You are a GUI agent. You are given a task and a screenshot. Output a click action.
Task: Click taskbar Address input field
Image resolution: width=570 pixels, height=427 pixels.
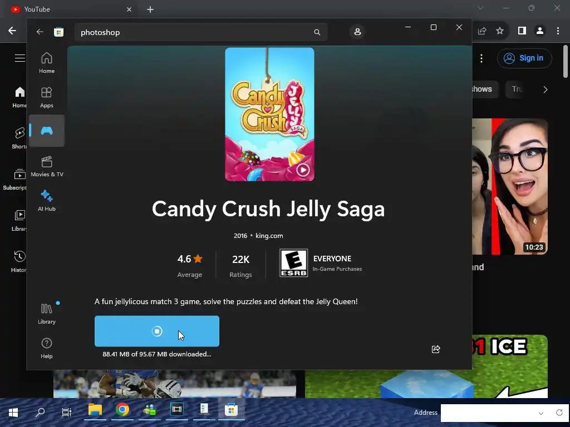pos(488,413)
